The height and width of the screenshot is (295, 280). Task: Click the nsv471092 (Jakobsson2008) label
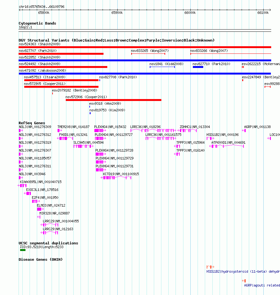click(42, 70)
